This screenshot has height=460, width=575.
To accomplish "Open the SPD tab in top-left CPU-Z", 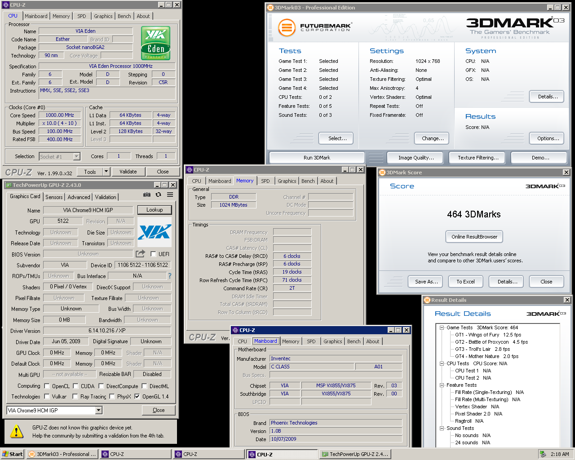I will pos(81,16).
